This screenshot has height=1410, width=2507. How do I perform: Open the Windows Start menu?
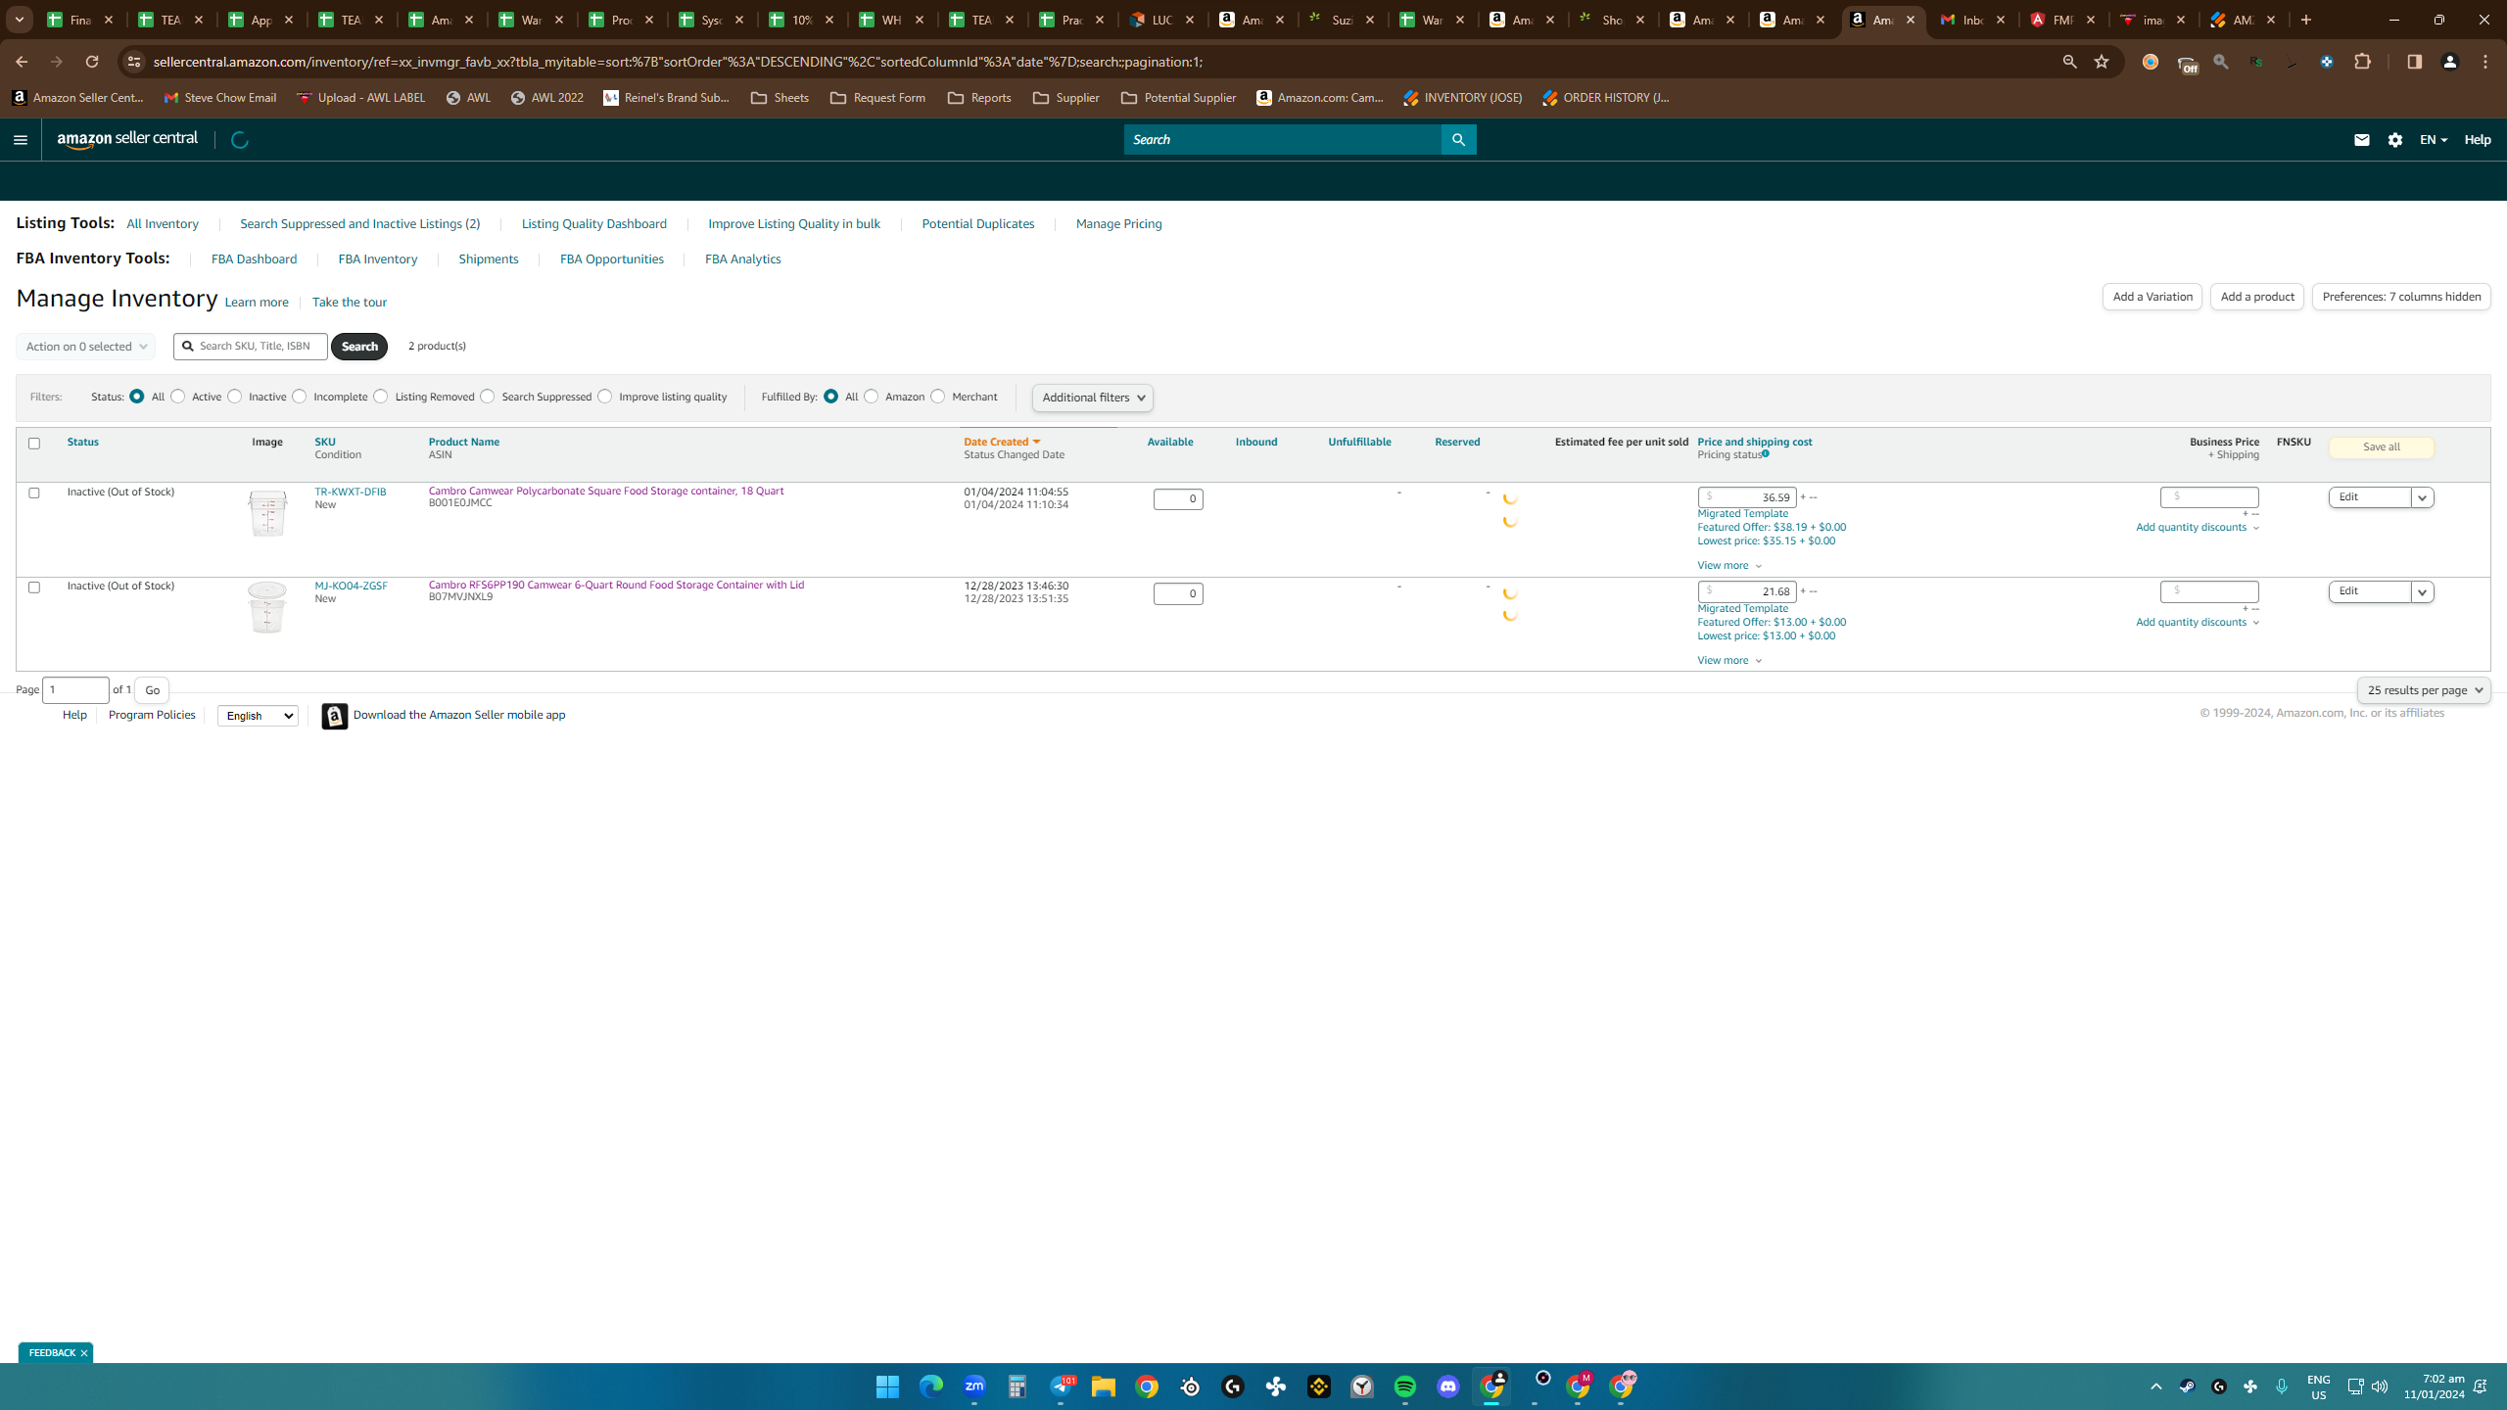[887, 1386]
